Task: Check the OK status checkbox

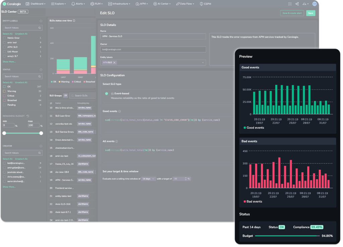Action: tap(4, 87)
